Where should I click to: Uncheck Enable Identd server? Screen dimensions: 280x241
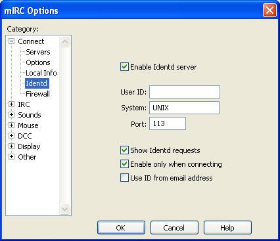click(124, 67)
